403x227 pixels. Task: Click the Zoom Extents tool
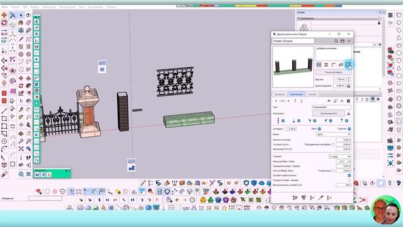21,149
